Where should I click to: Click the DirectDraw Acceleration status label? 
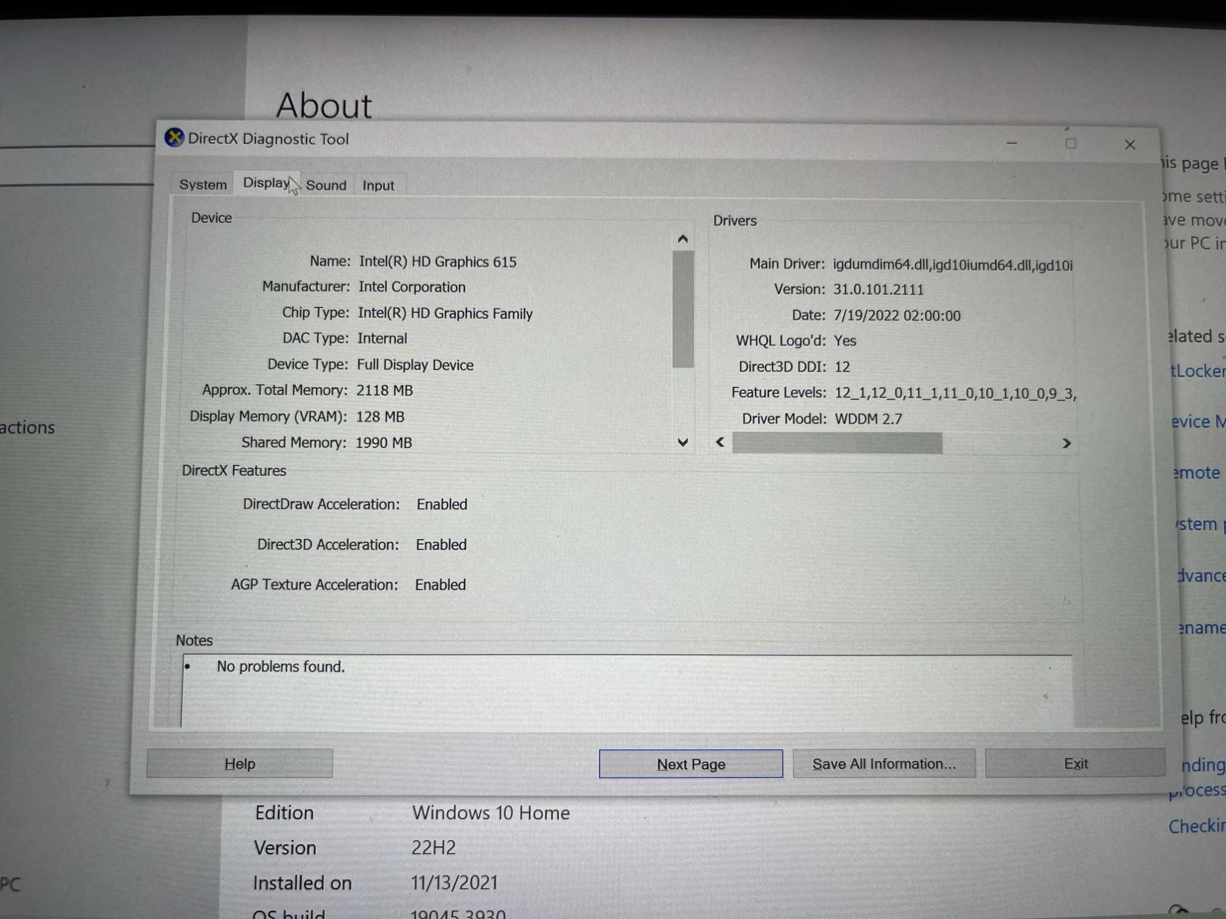coord(441,504)
